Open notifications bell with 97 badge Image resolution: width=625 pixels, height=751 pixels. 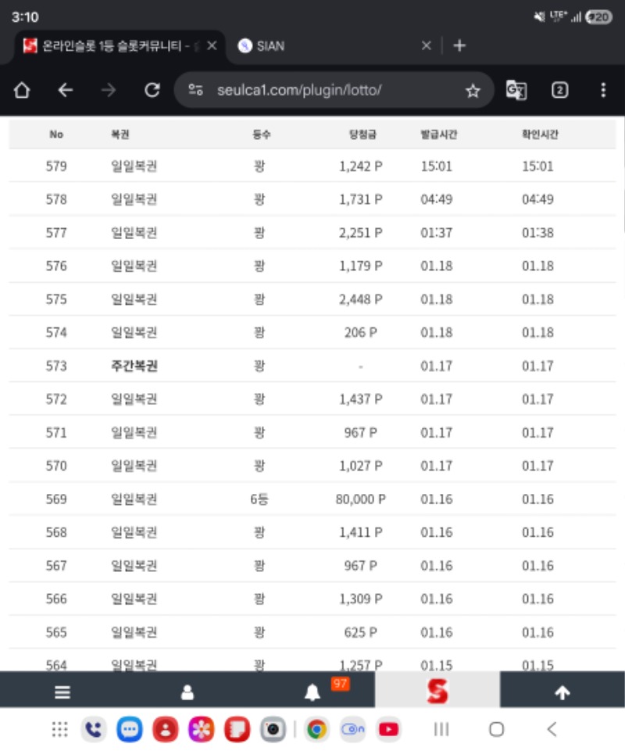tap(312, 692)
